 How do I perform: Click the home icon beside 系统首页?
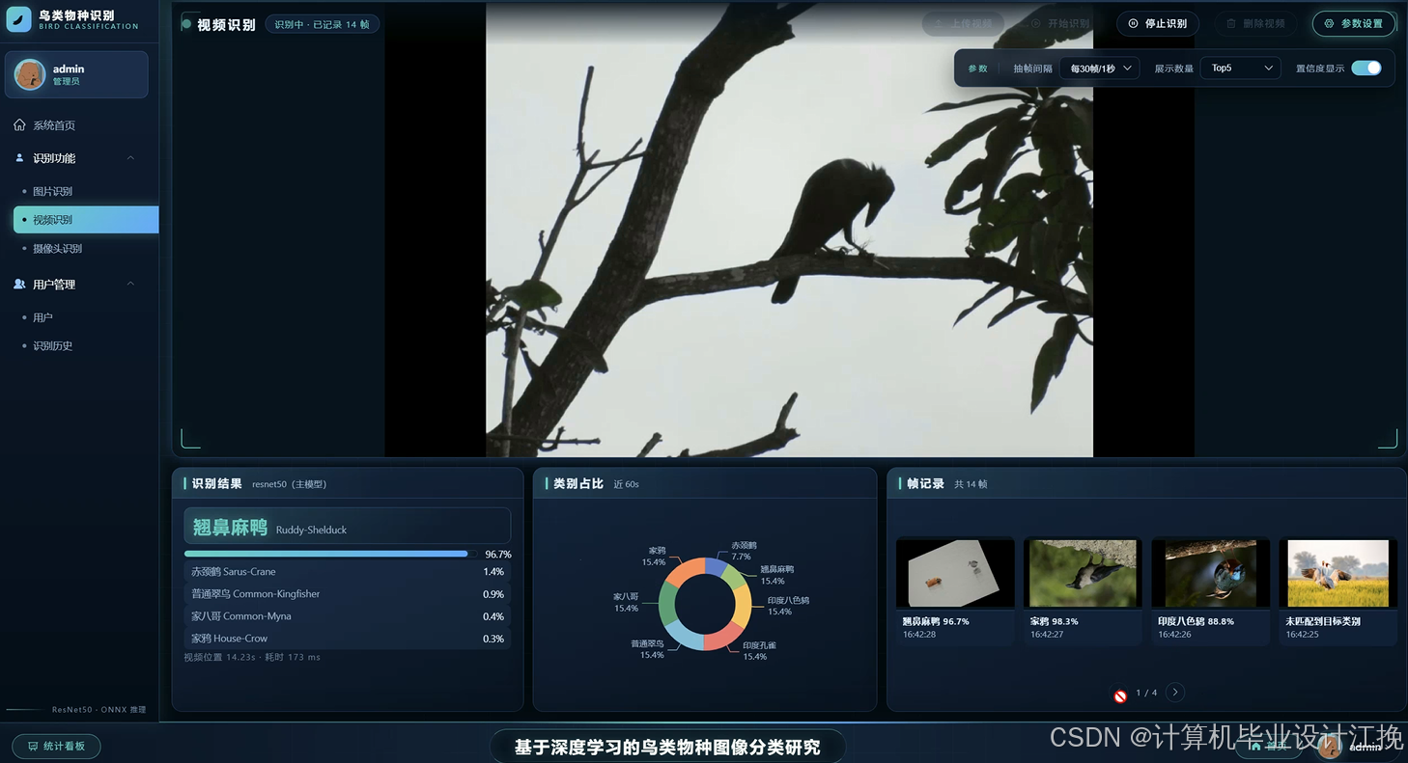[x=19, y=125]
